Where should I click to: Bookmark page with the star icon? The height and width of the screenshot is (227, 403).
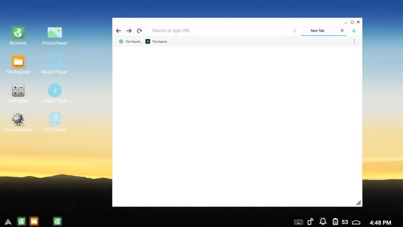tap(294, 31)
